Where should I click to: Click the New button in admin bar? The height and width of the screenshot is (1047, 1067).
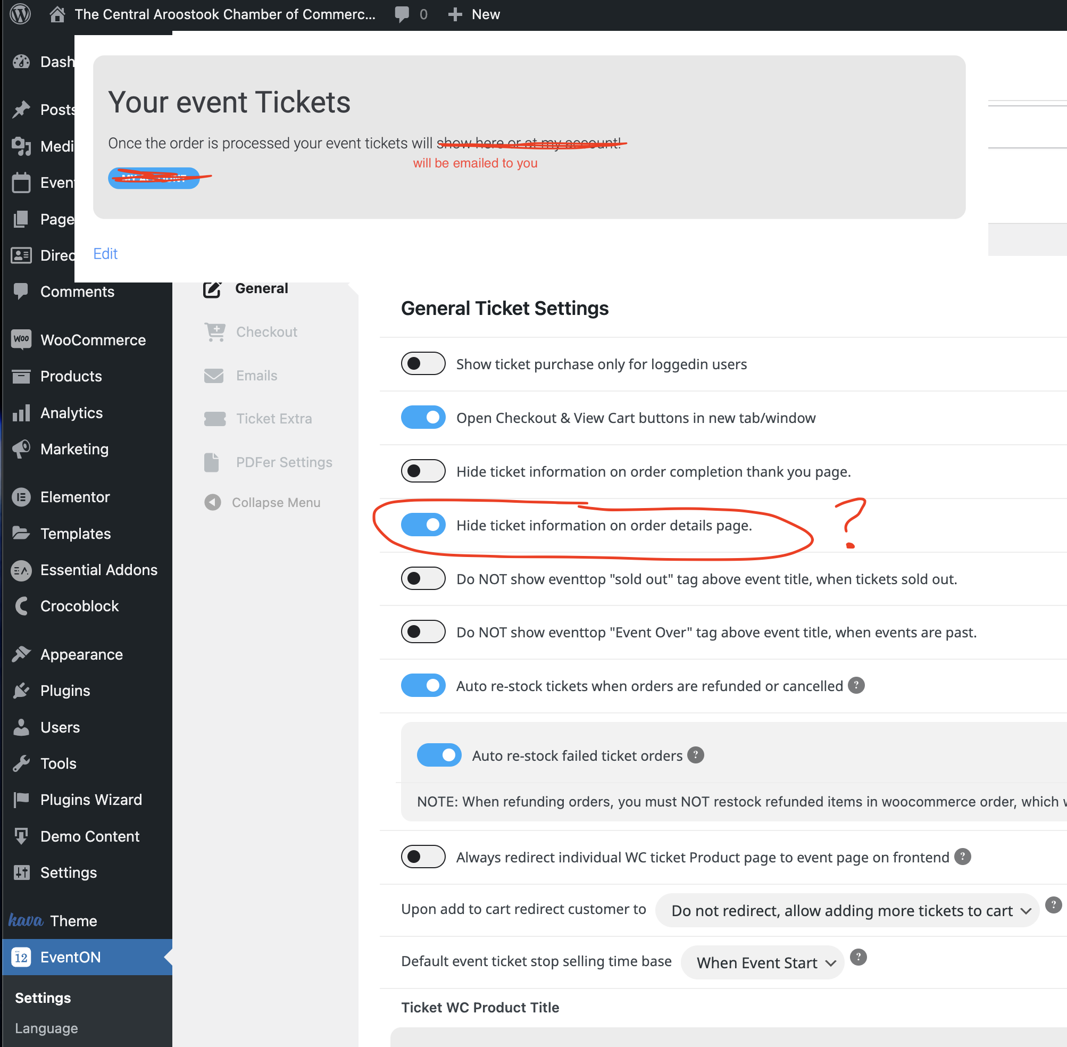tap(474, 14)
